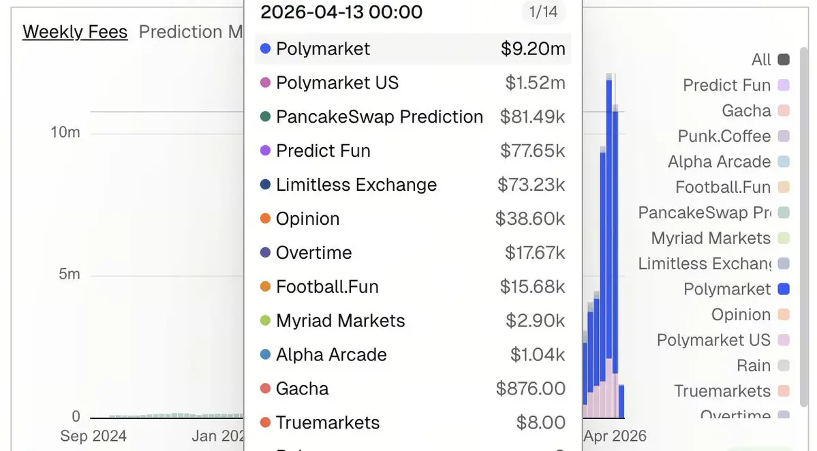
Task: Click the Rain legend swatch
Action: click(x=783, y=366)
